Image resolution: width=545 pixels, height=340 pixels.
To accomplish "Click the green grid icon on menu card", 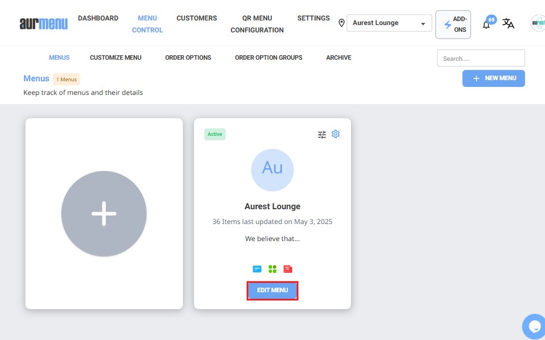I will 272,269.
